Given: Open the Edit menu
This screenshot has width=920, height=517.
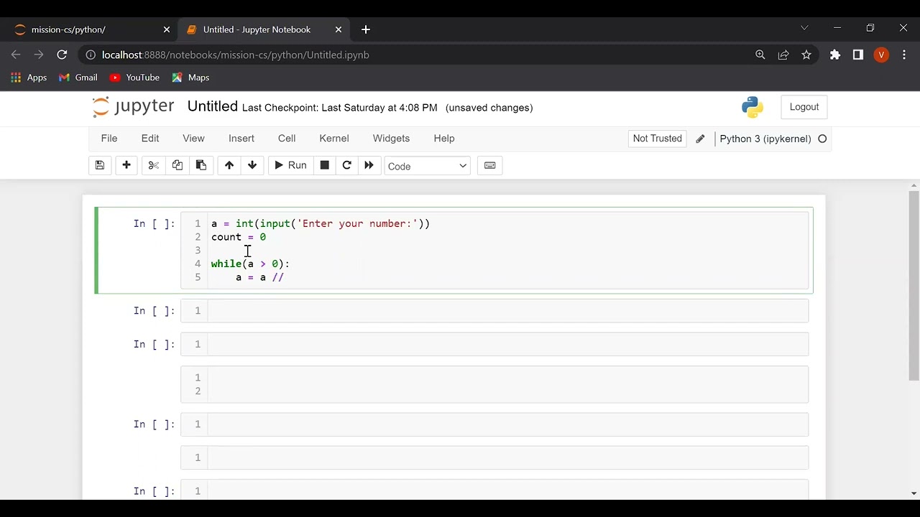Looking at the screenshot, I should pyautogui.click(x=150, y=139).
